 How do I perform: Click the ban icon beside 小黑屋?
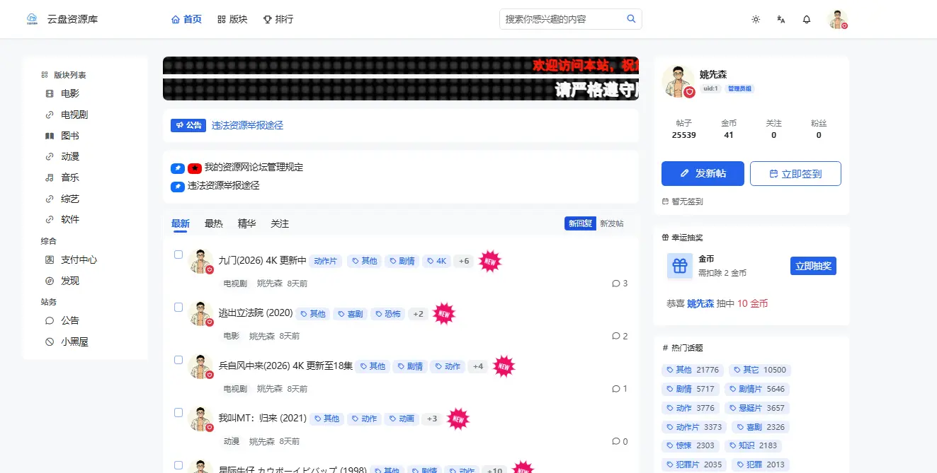pyautogui.click(x=50, y=341)
